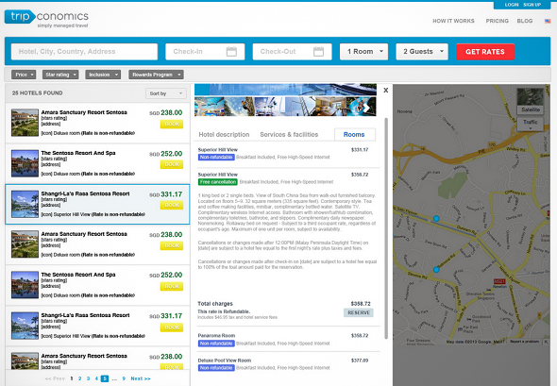Book first Sentosa Resort And Spa listing

point(172,164)
